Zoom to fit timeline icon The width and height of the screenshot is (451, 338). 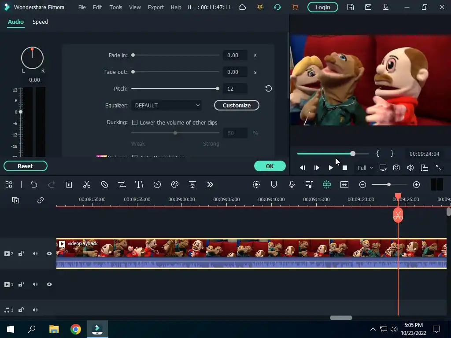[344, 184]
